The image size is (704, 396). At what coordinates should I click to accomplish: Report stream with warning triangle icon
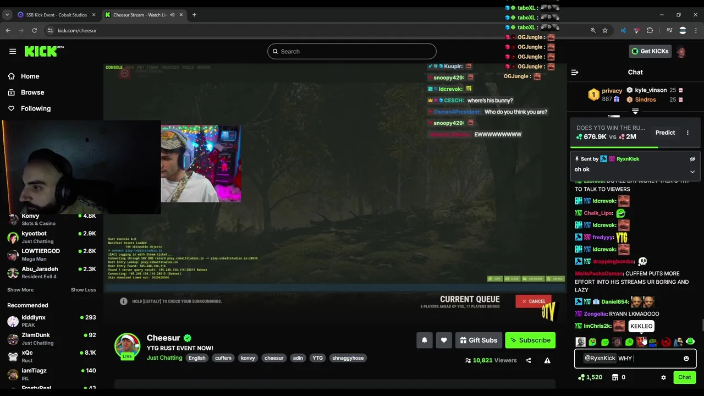coord(547,360)
